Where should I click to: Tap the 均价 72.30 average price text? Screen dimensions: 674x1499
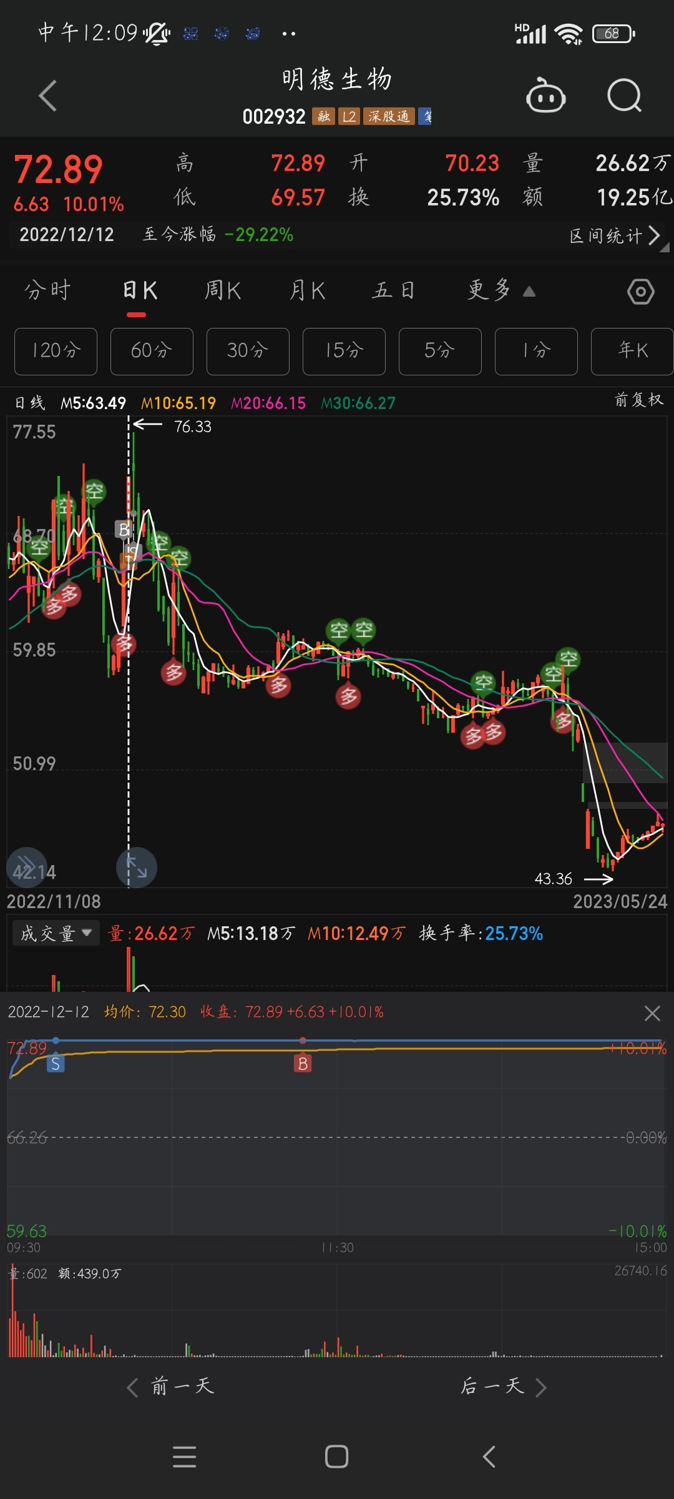145,1012
